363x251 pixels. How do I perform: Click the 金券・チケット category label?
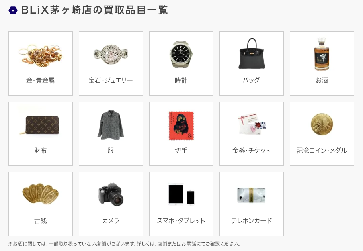click(x=252, y=151)
